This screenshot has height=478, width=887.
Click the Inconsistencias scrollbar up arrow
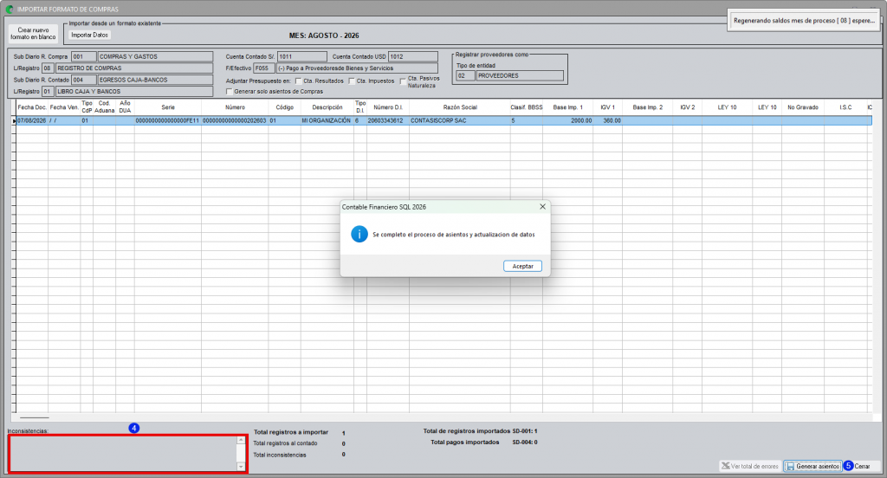click(241, 440)
